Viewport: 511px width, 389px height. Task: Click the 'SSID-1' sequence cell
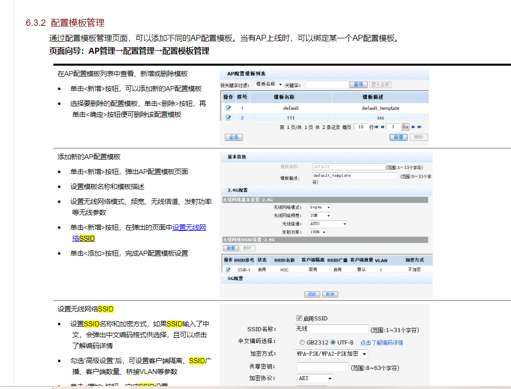[x=244, y=270]
